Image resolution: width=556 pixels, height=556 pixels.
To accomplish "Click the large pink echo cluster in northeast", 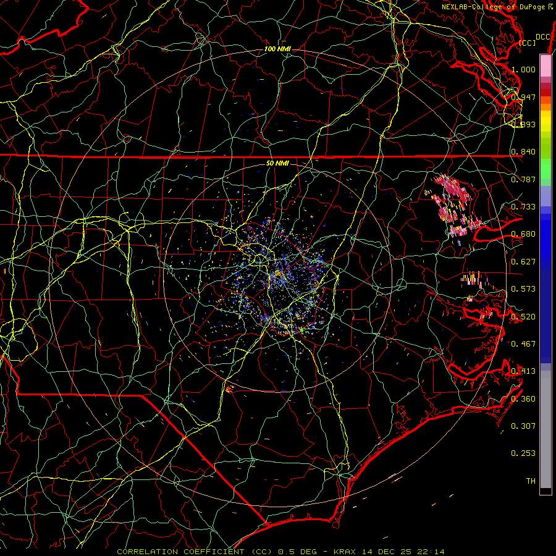I will [454, 204].
